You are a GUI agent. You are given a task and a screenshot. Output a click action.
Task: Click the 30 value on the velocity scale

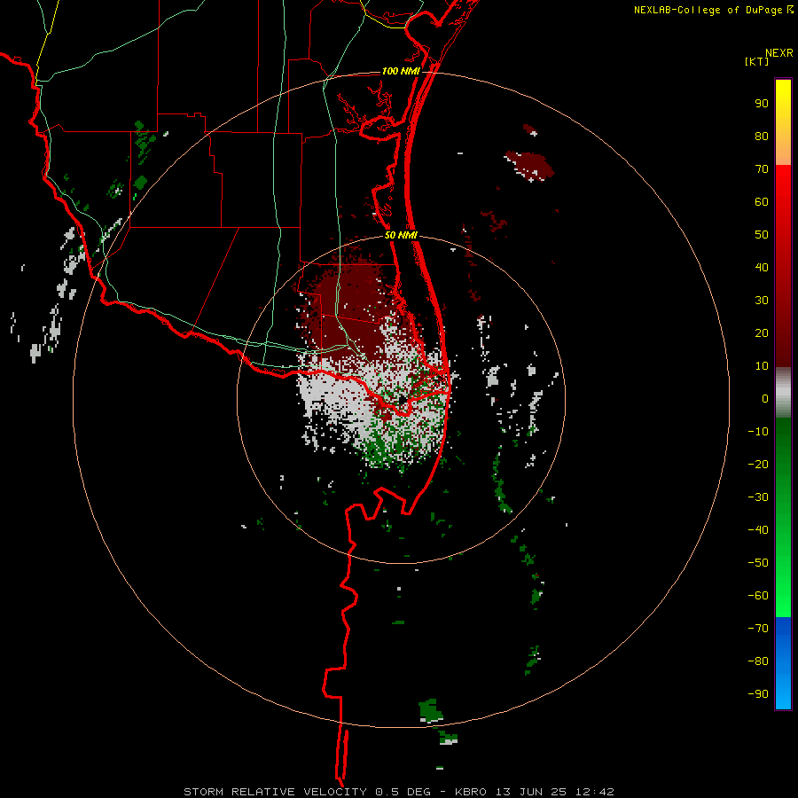coord(762,301)
